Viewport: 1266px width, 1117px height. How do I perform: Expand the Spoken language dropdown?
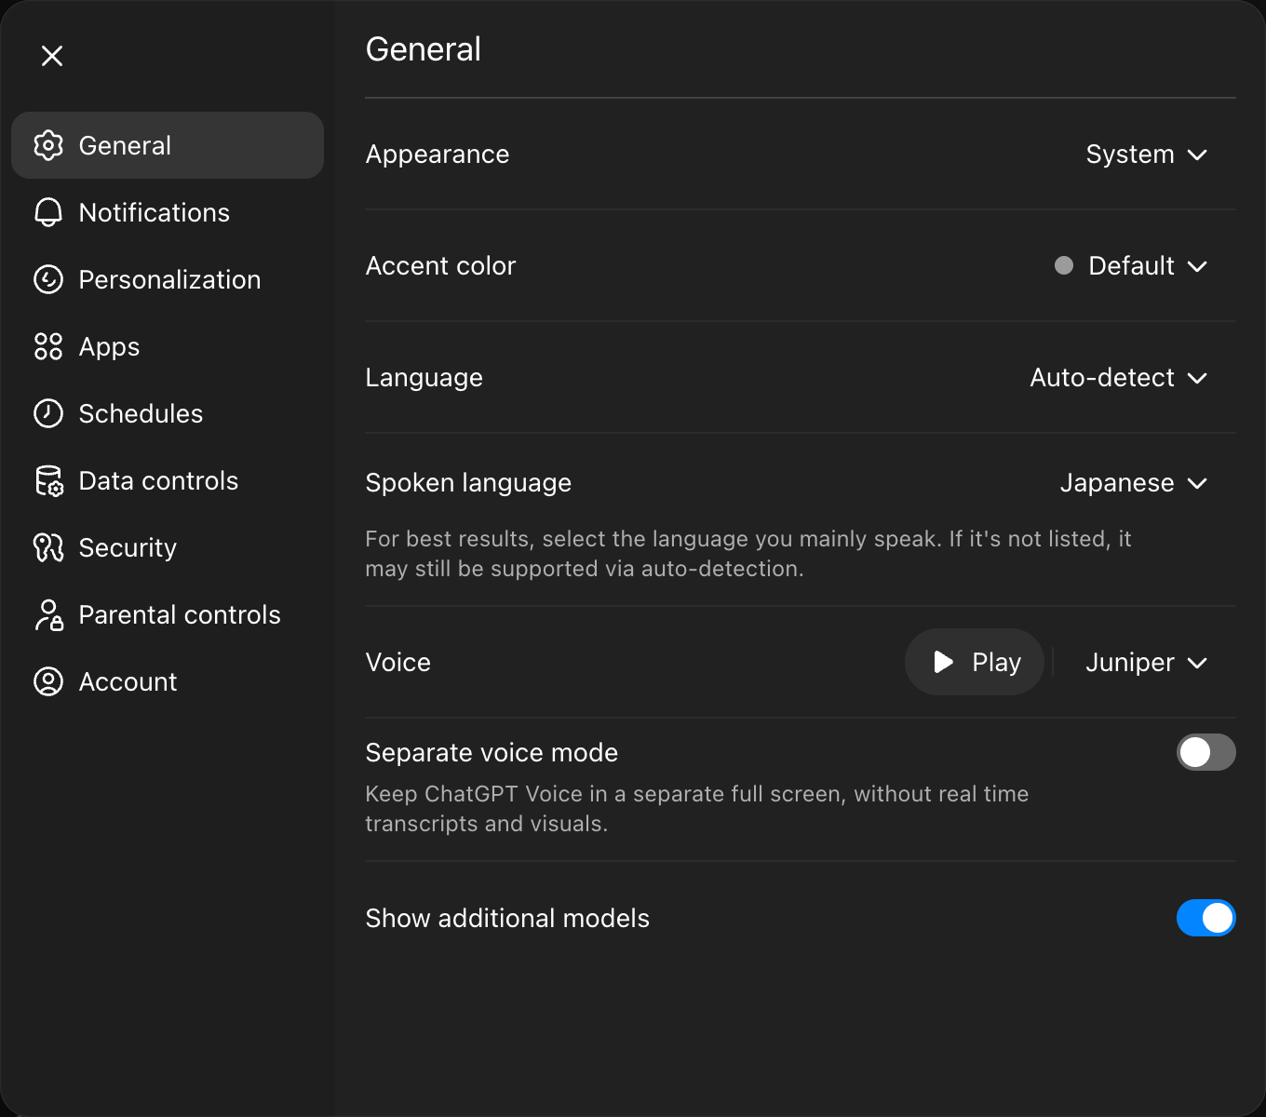tap(1134, 483)
